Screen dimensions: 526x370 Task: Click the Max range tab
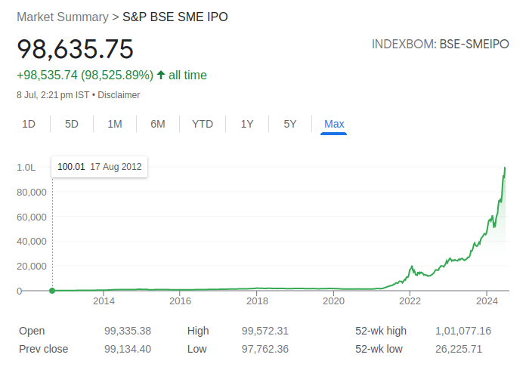[334, 124]
